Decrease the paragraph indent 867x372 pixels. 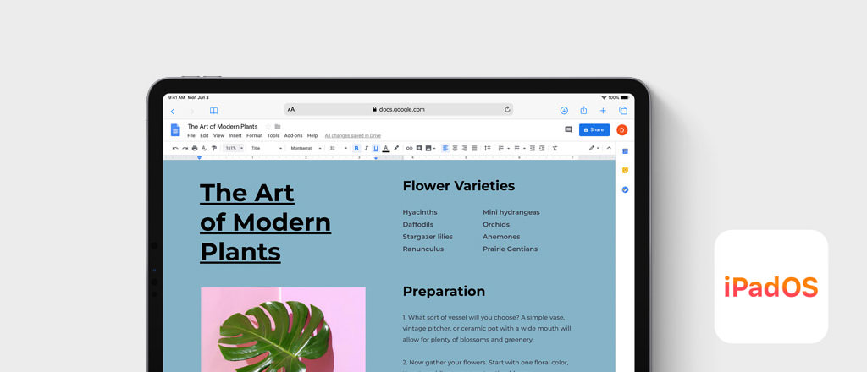pos(532,148)
